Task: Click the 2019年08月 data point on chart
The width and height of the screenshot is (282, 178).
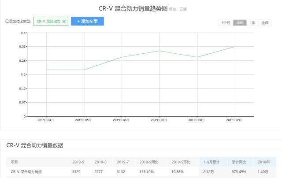Action: click(197, 57)
